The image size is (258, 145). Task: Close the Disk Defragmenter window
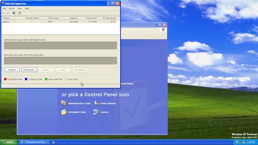coord(118,4)
